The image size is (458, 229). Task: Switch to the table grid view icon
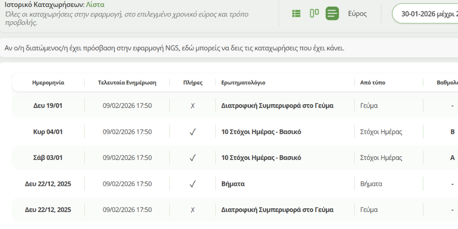pos(296,14)
